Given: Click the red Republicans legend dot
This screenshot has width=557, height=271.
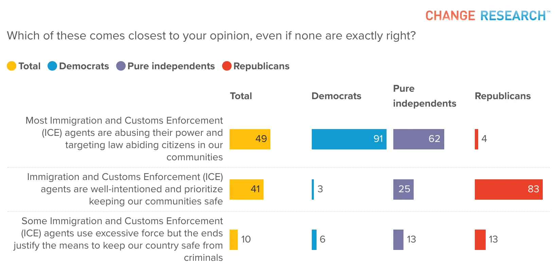Looking at the screenshot, I should (227, 66).
